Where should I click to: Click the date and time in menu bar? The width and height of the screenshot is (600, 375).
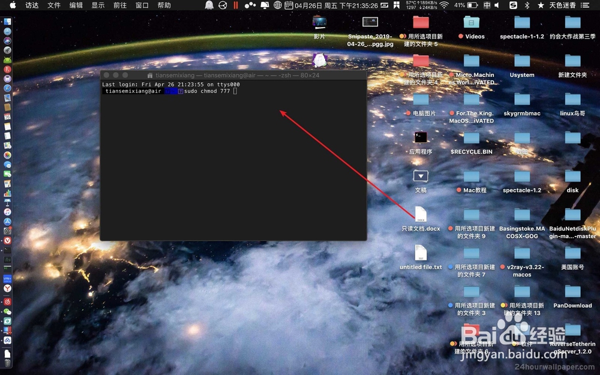coord(337,5)
